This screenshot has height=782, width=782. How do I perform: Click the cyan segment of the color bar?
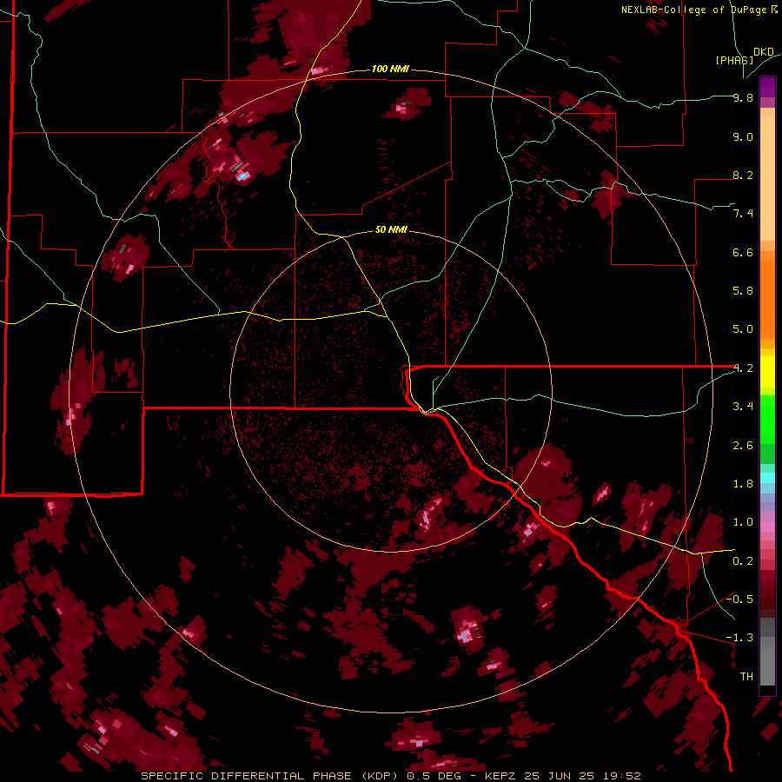tap(767, 478)
